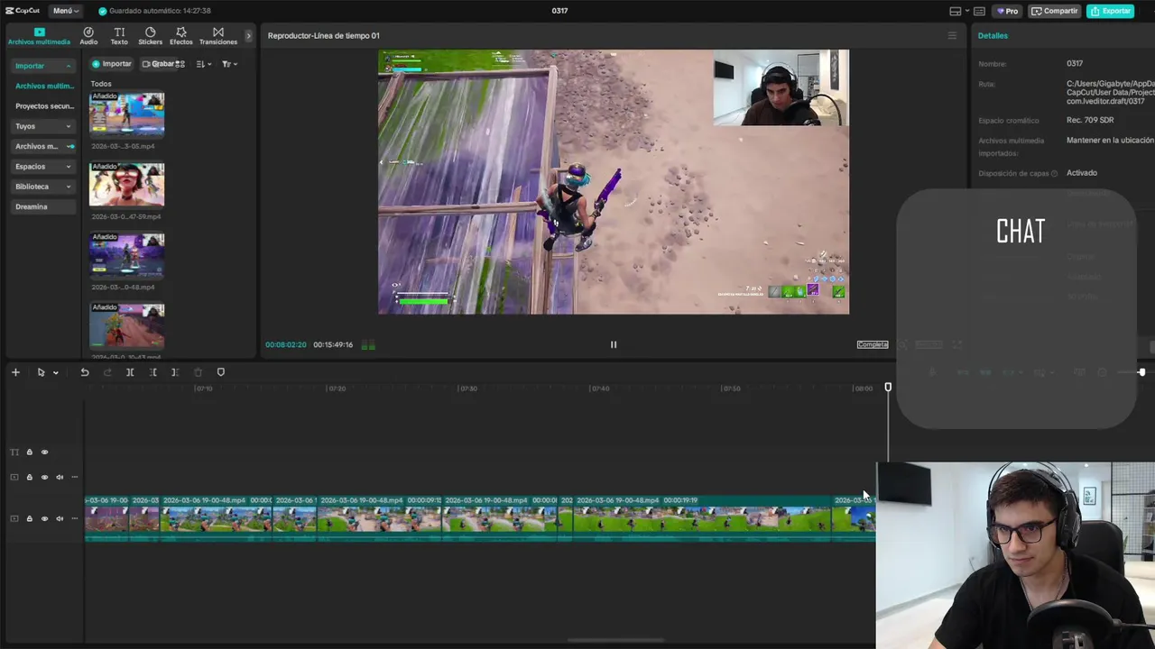Select the Detalles tab
The image size is (1155, 649).
click(993, 36)
